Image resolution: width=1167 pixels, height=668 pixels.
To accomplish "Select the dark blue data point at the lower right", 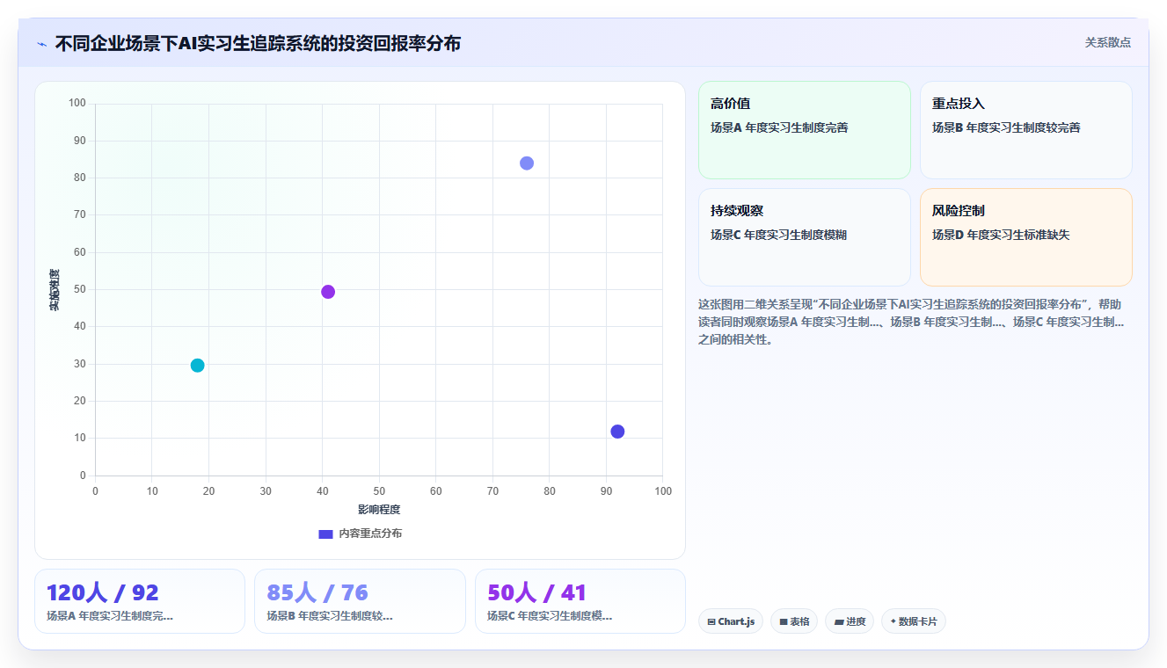I will point(617,432).
